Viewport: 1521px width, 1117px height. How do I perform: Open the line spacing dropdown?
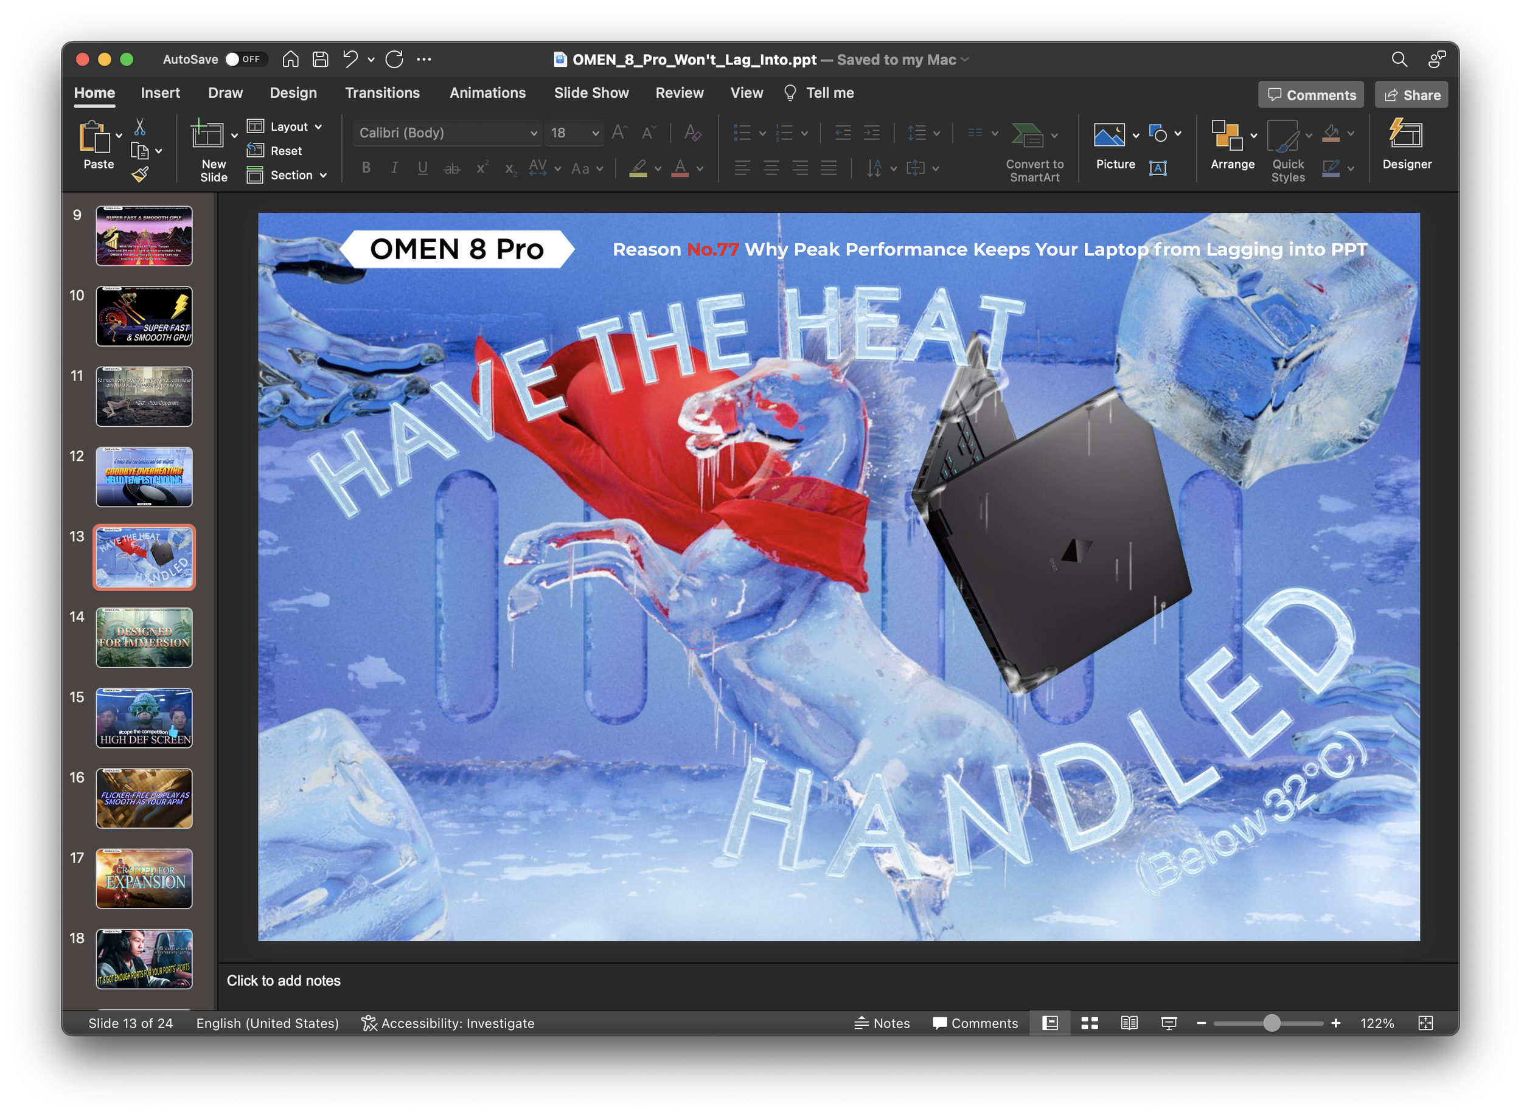[x=924, y=133]
